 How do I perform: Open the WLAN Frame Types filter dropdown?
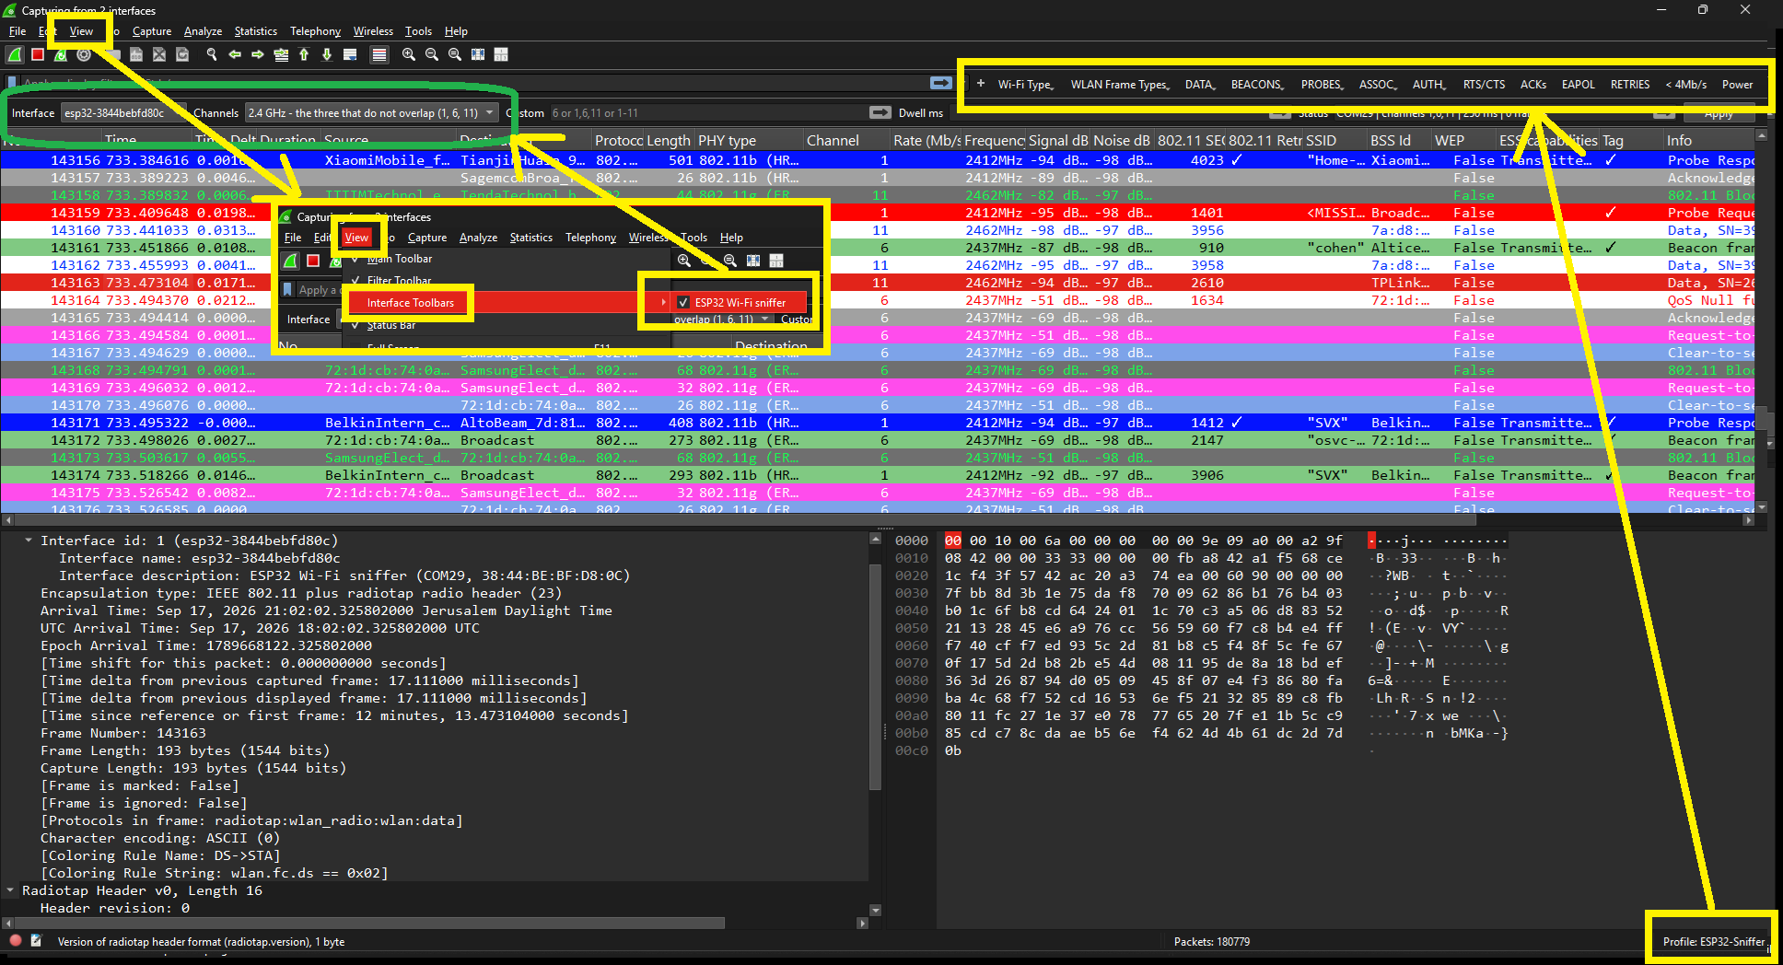pyautogui.click(x=1121, y=85)
